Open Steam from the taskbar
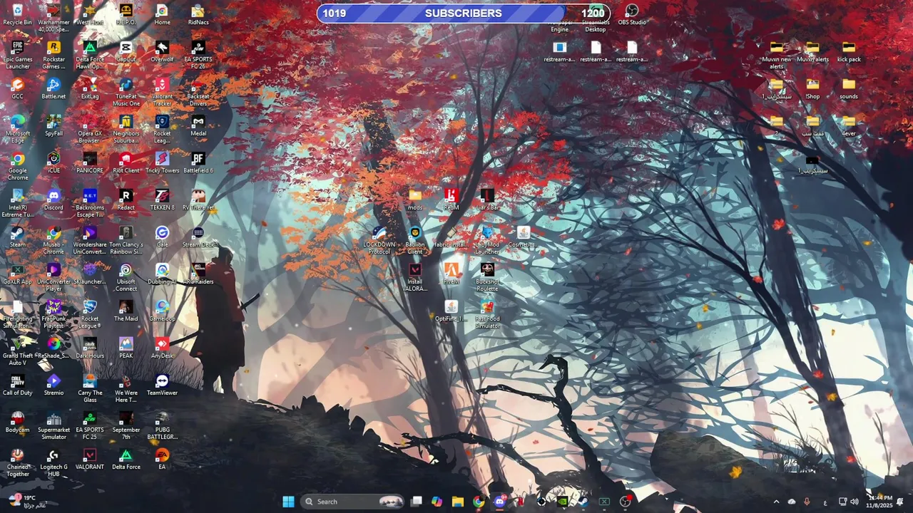Screen dimensions: 913x513 tap(583, 502)
